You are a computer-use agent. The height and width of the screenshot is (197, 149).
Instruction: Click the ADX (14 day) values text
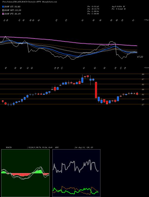point(84,147)
